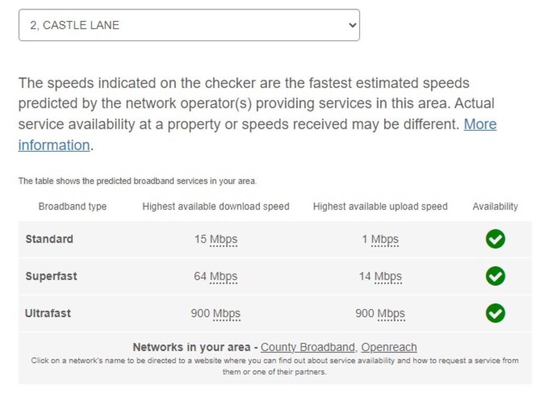The image size is (540, 393).
Task: Click the Availability column header
Action: point(495,206)
